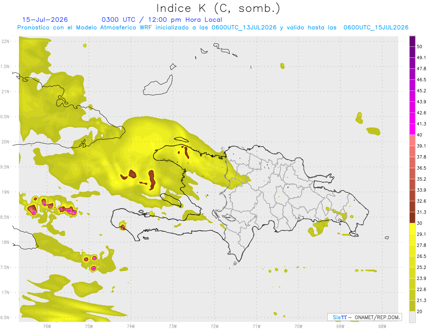Click the colorbar value label 25.2
Screen dimensions: 429x331
421,267
